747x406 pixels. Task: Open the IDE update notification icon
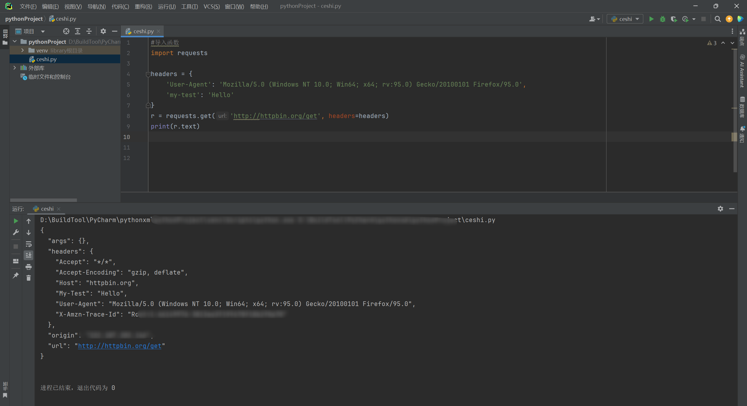pyautogui.click(x=729, y=19)
